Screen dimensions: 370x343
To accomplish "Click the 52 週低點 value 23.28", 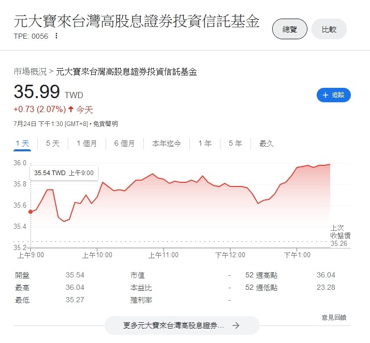I will (325, 287).
